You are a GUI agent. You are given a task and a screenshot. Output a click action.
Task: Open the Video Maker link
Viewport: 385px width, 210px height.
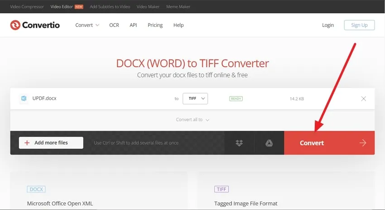(x=148, y=7)
